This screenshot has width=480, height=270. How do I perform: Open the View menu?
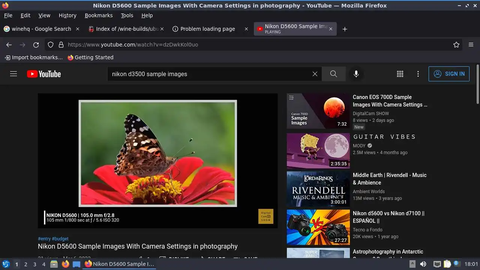[44, 15]
